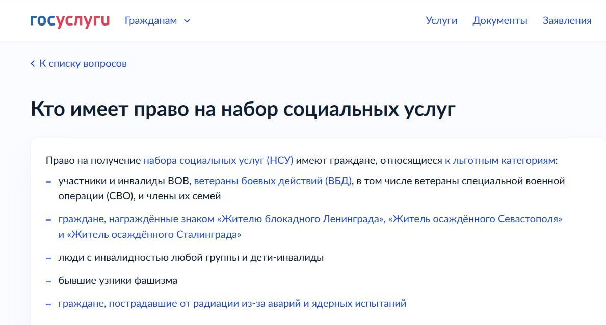606x325 pixels.
Task: Click text бывшие узники фашизма
Action: (x=118, y=280)
